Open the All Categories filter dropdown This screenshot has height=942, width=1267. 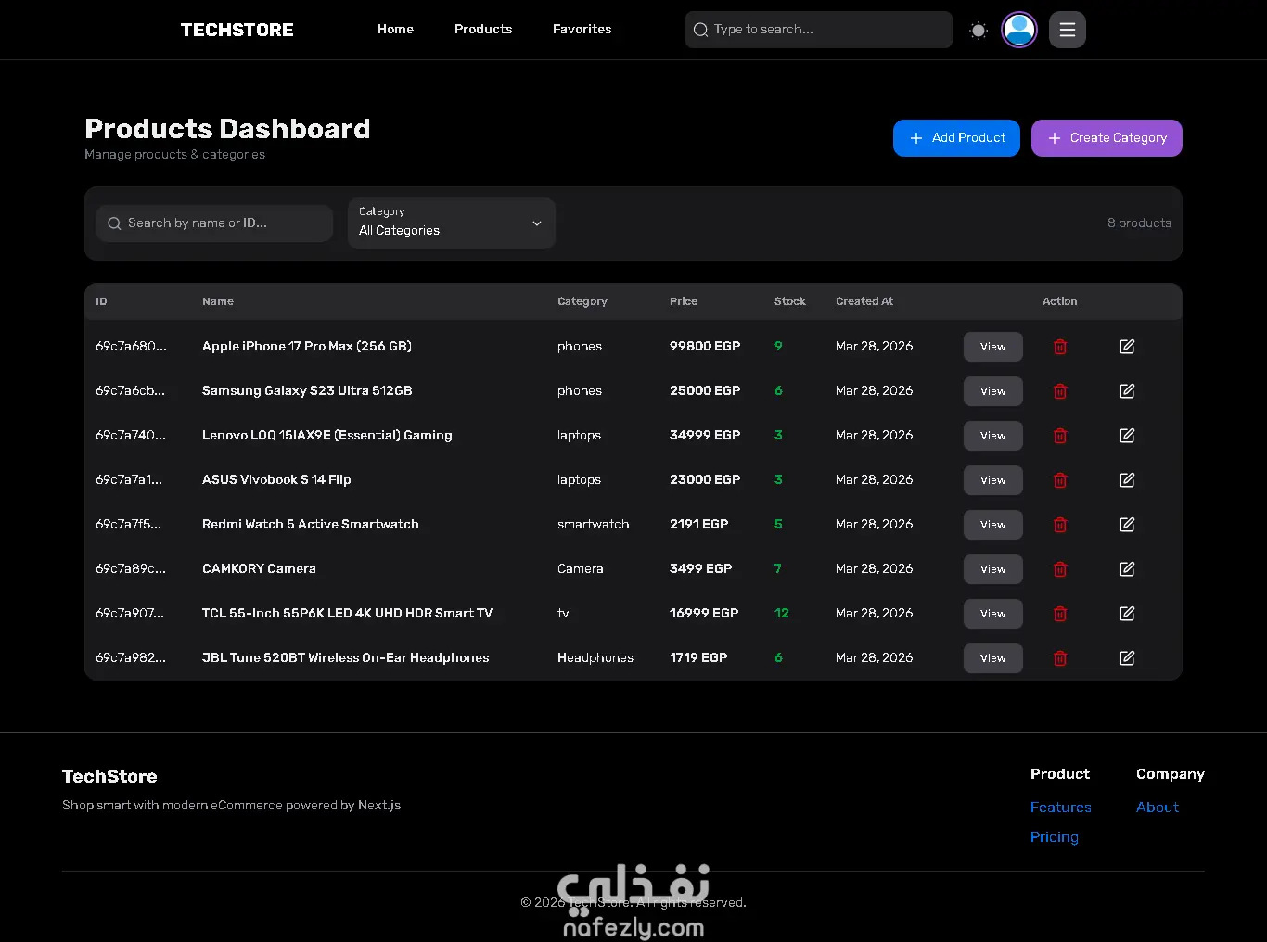pos(452,223)
